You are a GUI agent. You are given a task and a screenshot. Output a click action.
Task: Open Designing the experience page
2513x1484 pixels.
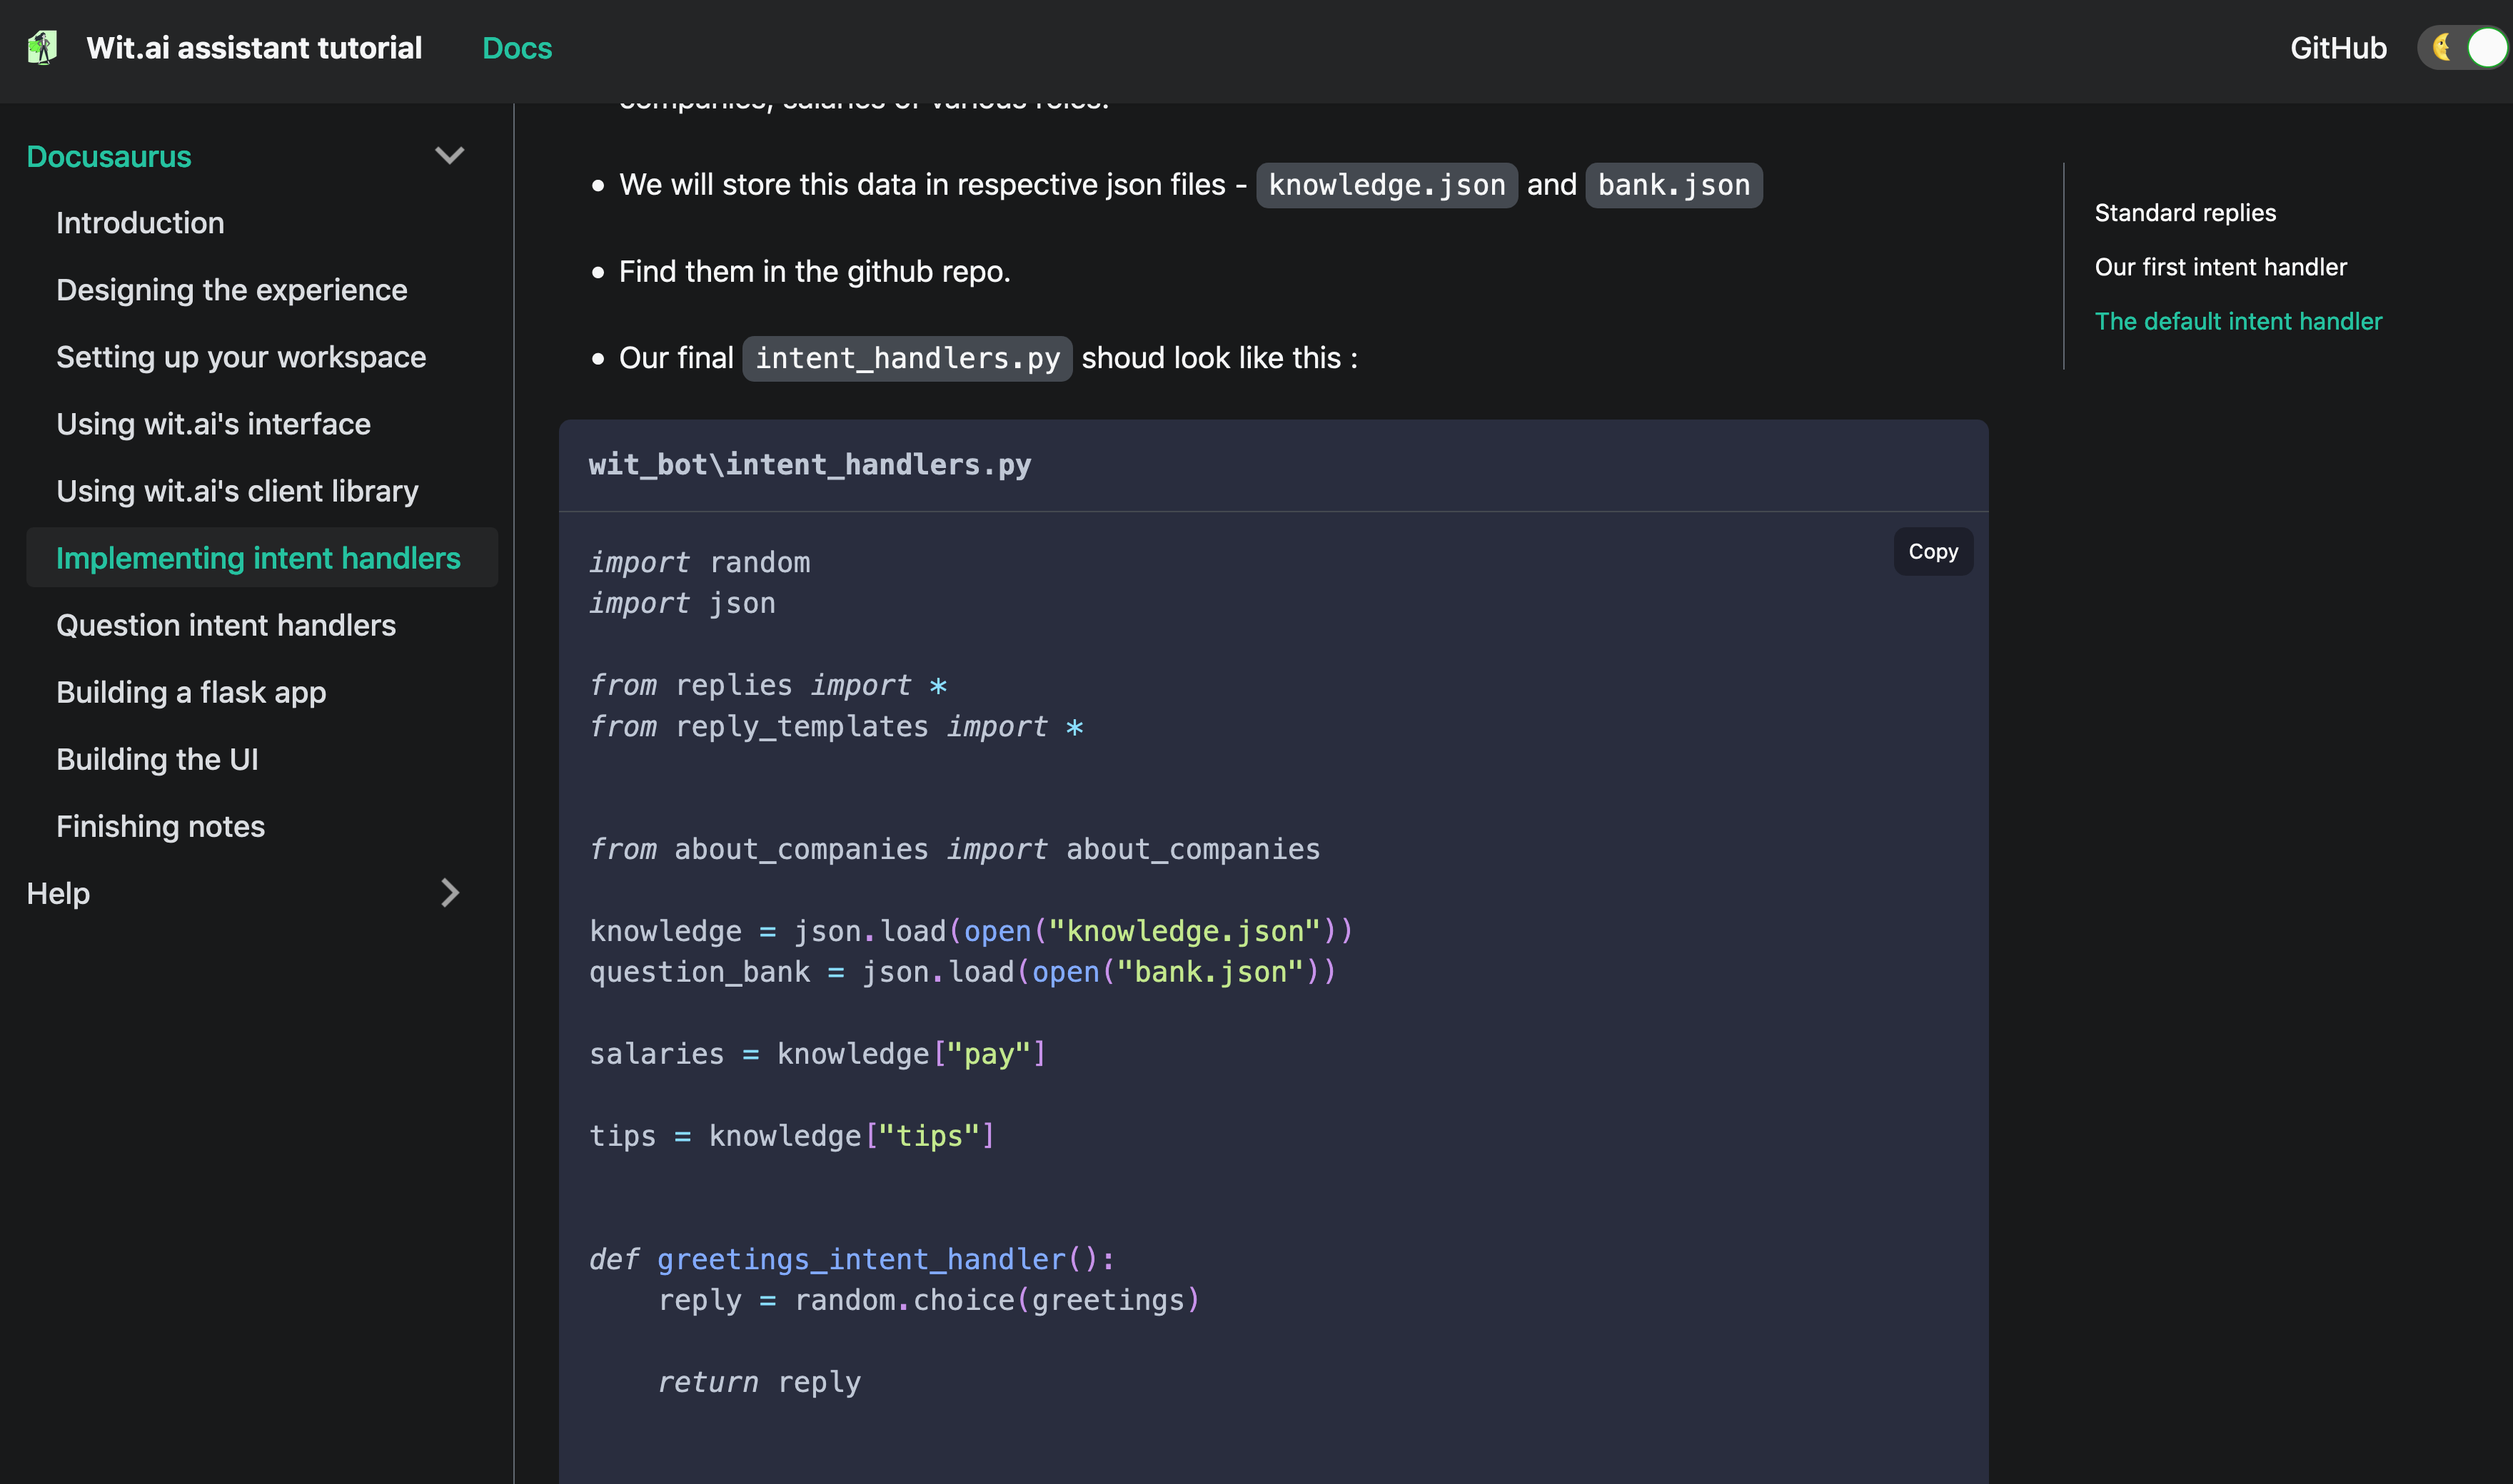pyautogui.click(x=231, y=290)
